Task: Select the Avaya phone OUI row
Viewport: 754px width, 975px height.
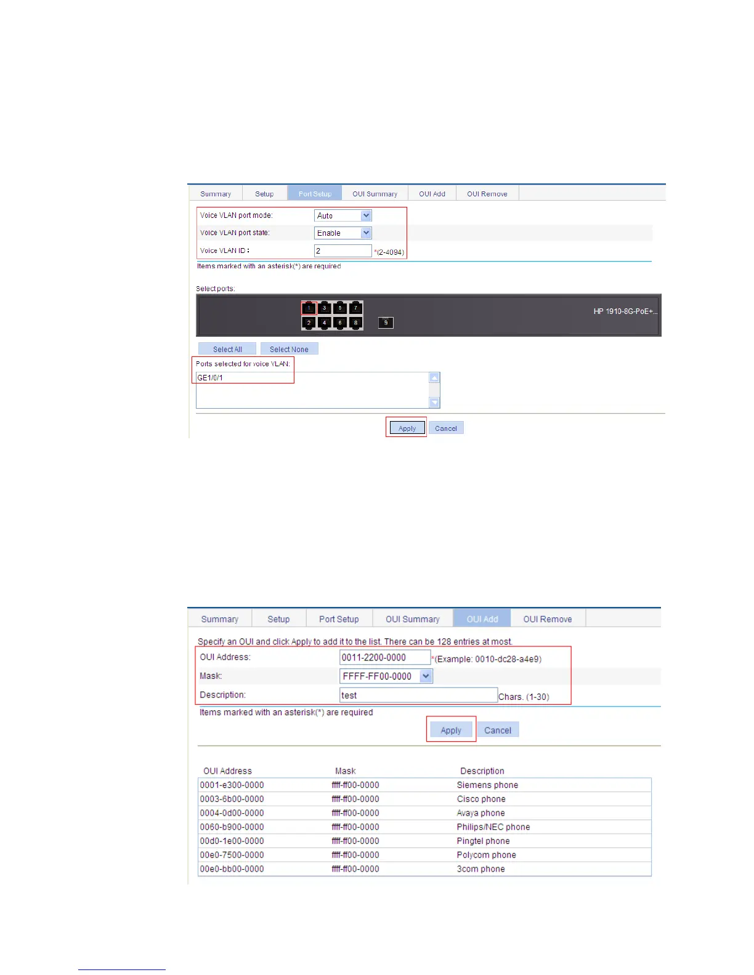Action: pos(424,812)
